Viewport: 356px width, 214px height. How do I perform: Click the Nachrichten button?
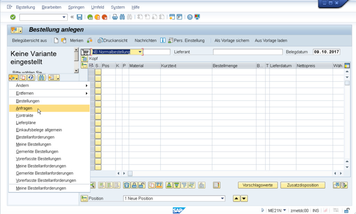point(146,40)
